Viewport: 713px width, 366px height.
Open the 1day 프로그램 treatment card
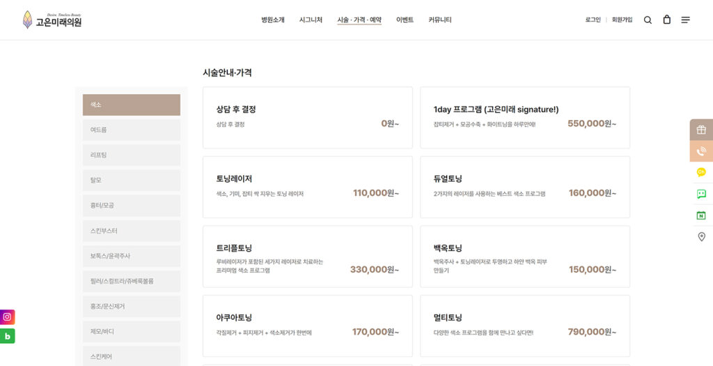point(524,117)
